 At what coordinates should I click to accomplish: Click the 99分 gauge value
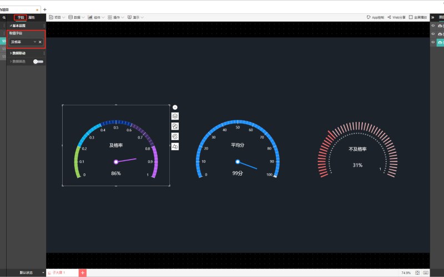238,173
